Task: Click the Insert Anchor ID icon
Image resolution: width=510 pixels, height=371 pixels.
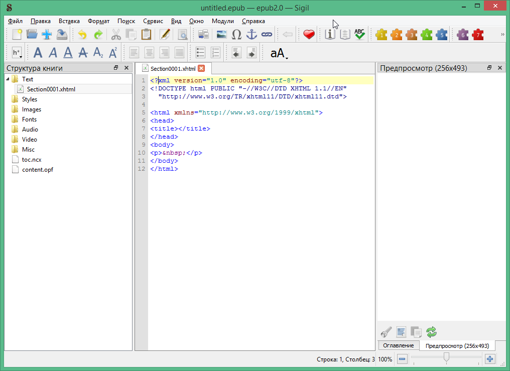Action: pyautogui.click(x=251, y=35)
